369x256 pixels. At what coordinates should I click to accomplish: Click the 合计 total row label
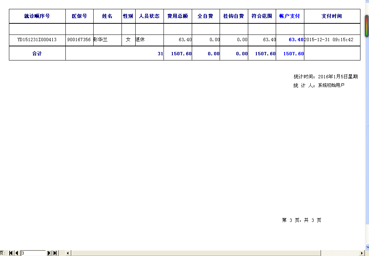(x=37, y=53)
